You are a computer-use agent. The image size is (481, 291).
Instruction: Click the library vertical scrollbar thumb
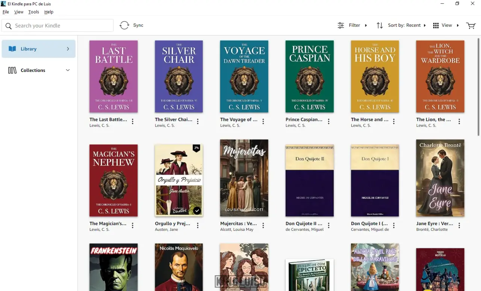[478, 87]
